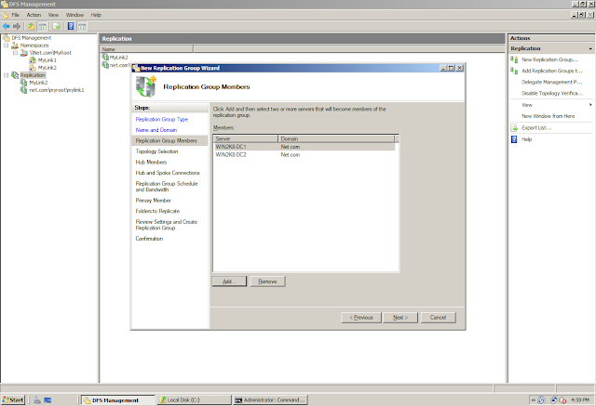Click the DFS Management root tree icon
596x406 pixels.
coord(6,37)
